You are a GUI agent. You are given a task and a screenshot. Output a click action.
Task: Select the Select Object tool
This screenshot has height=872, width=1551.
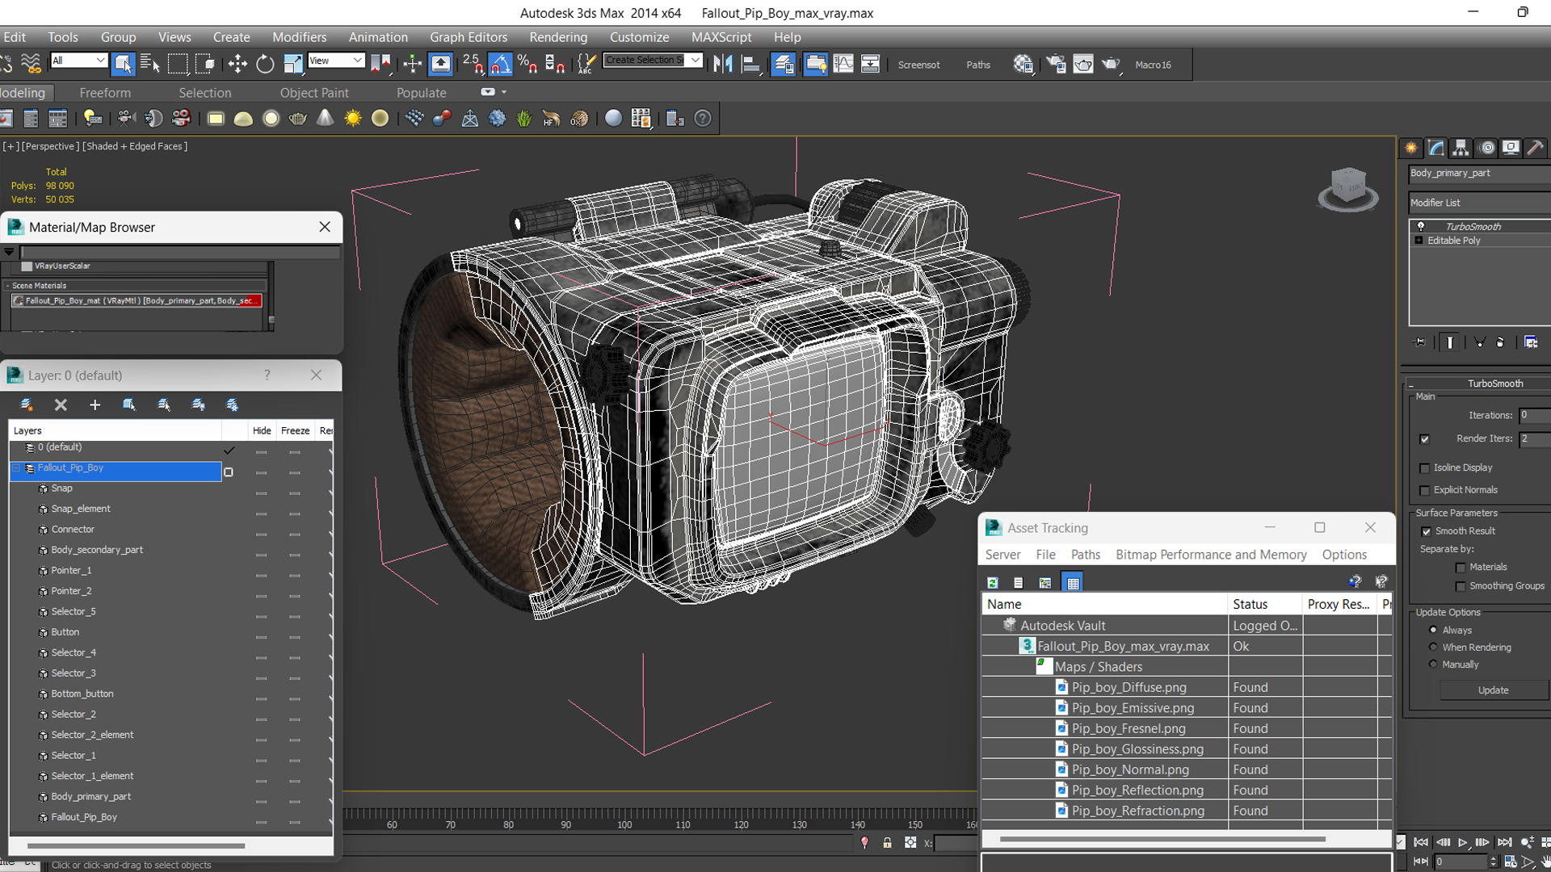(x=123, y=64)
